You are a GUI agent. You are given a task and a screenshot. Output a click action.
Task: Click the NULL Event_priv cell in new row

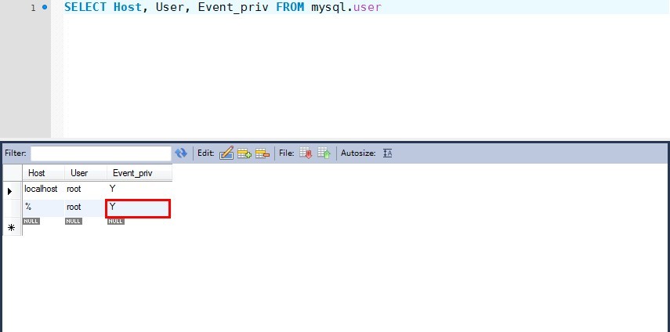[x=116, y=221]
